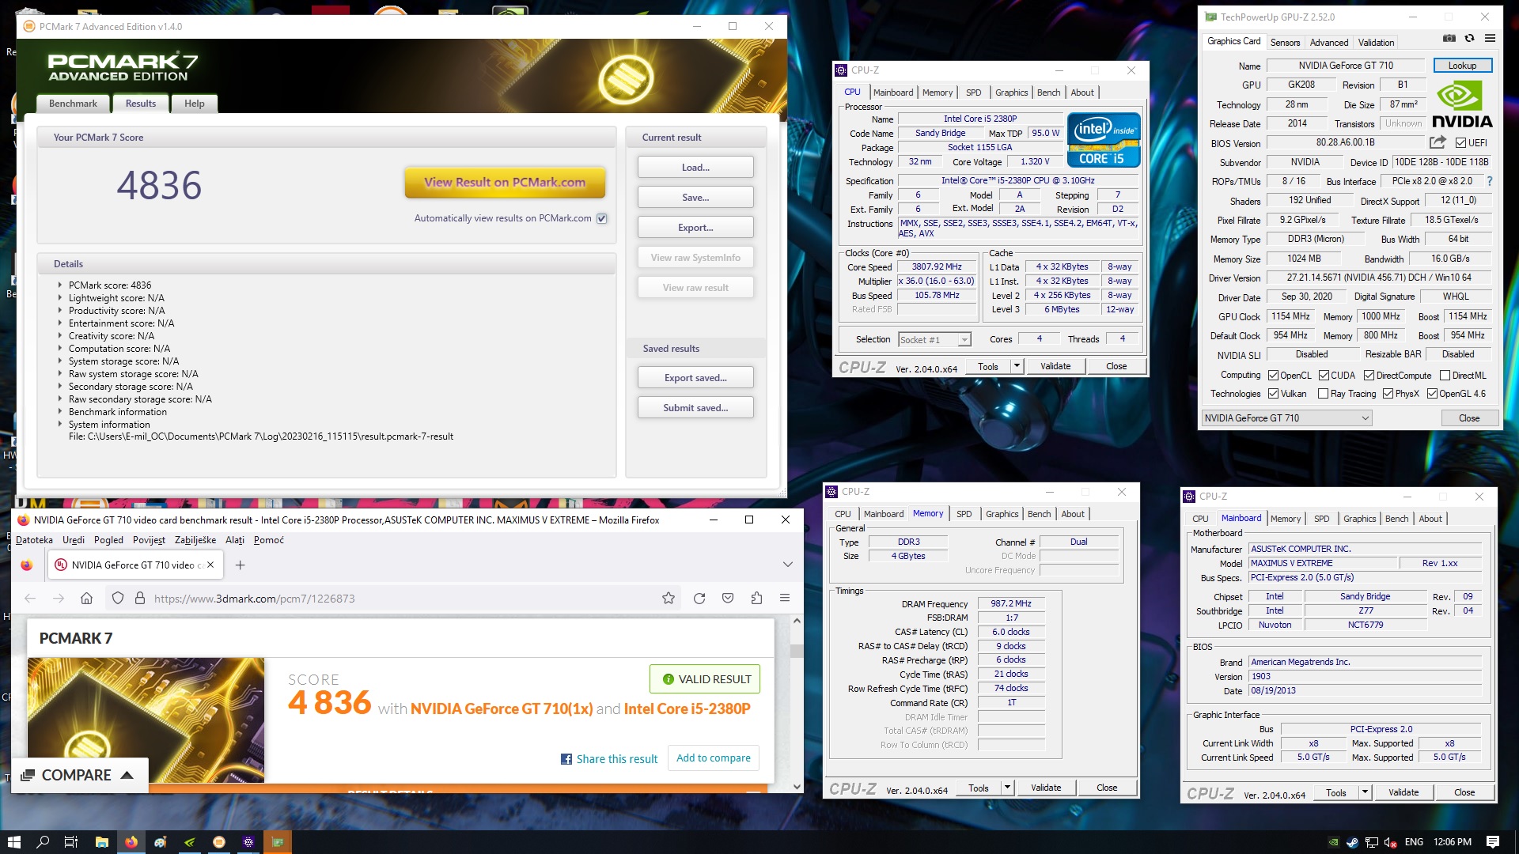Open Tools dropdown arrow in CPU-Z CPU window
The height and width of the screenshot is (854, 1519).
click(x=1017, y=366)
